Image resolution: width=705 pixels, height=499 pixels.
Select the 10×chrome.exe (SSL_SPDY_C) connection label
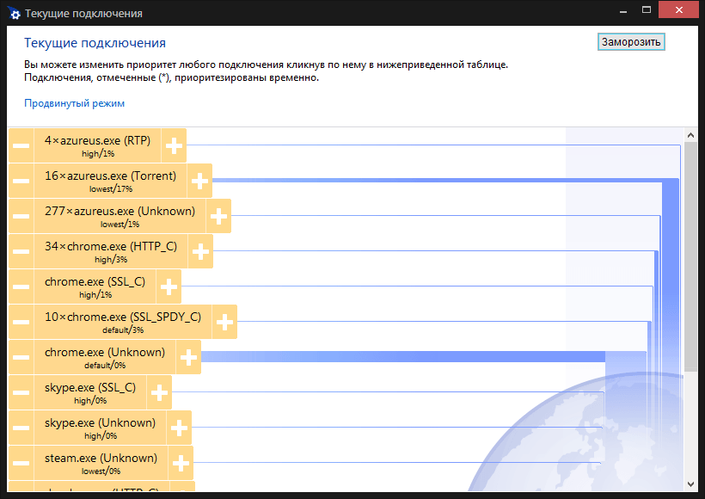(123, 322)
